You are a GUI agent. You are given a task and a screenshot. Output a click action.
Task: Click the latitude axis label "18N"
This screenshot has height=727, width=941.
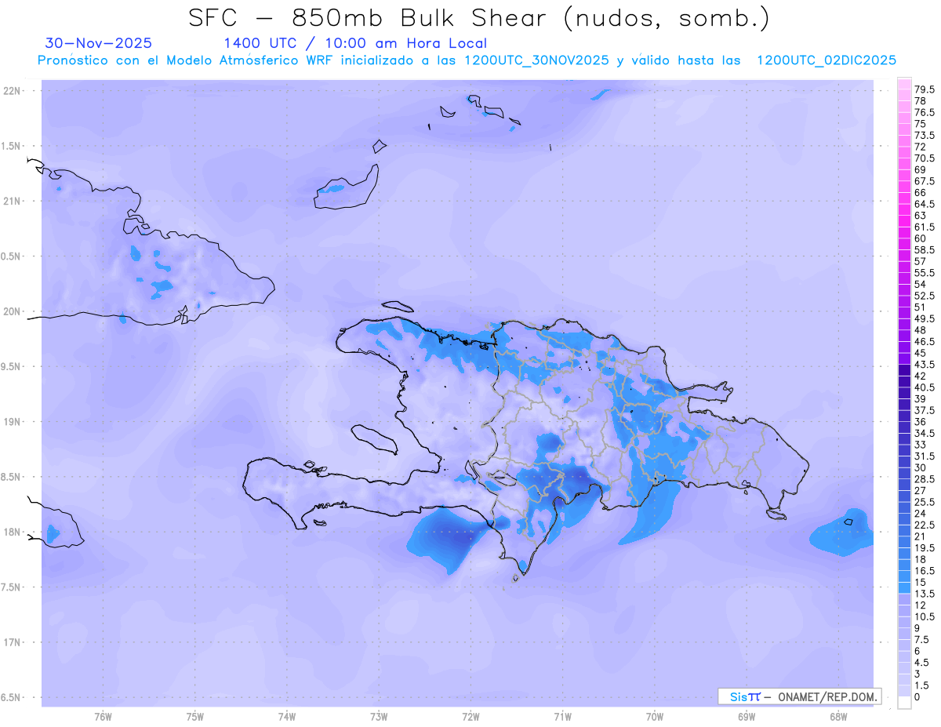point(13,532)
